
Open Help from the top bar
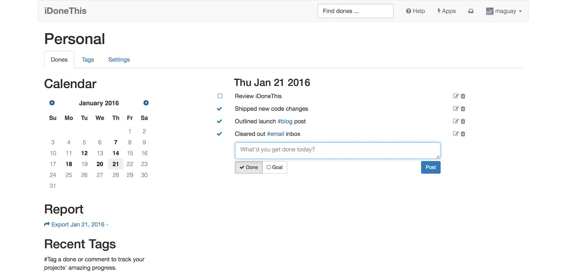[x=415, y=11]
